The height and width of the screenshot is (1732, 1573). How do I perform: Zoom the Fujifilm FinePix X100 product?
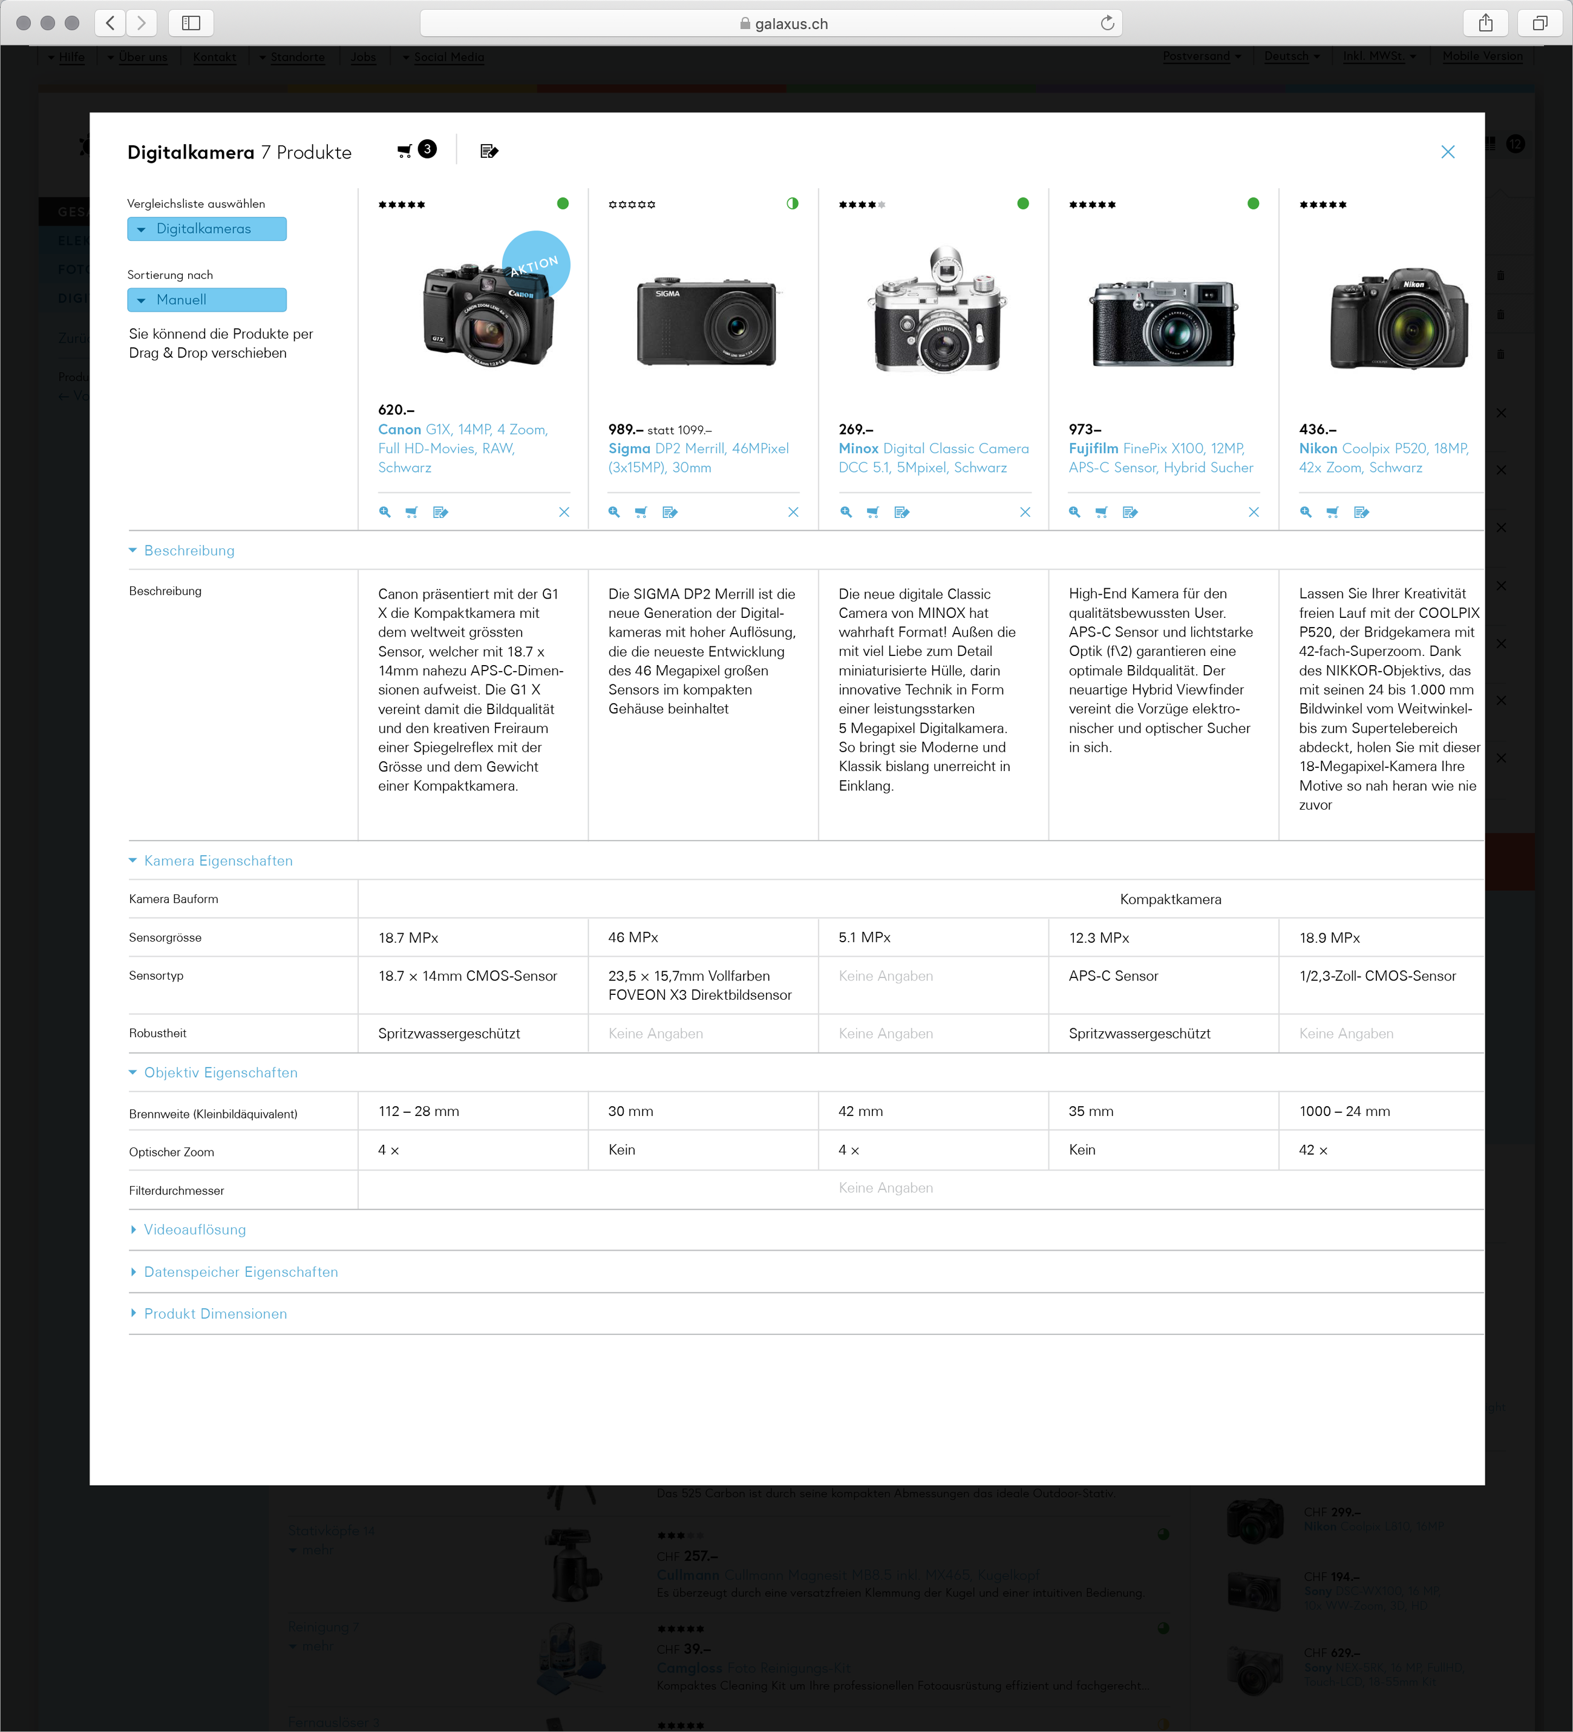point(1074,512)
